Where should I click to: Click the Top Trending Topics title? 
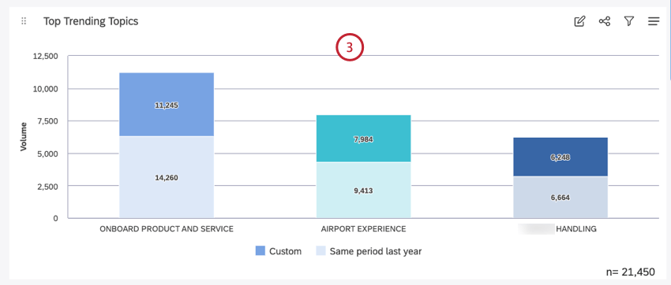click(x=91, y=21)
